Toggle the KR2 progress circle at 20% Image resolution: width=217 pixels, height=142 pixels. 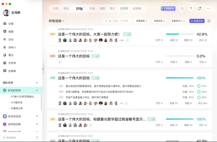pos(199,92)
